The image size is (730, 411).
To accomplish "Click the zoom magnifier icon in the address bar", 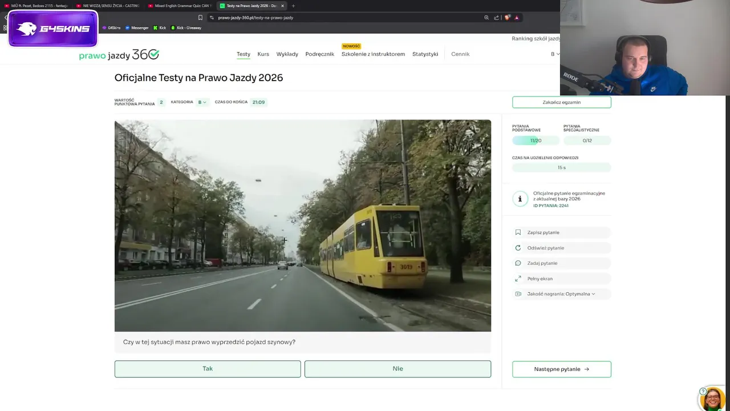I will point(486,18).
